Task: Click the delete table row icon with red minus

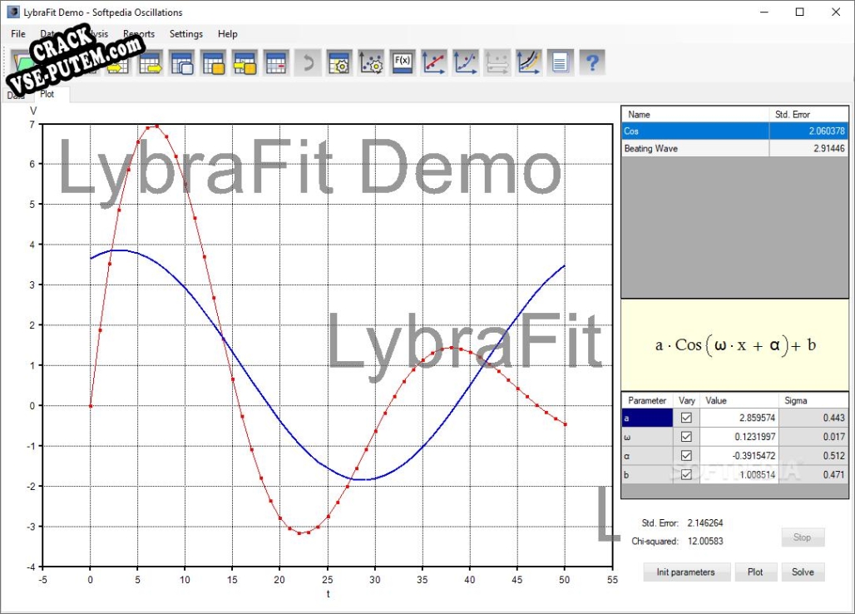Action: click(x=276, y=62)
